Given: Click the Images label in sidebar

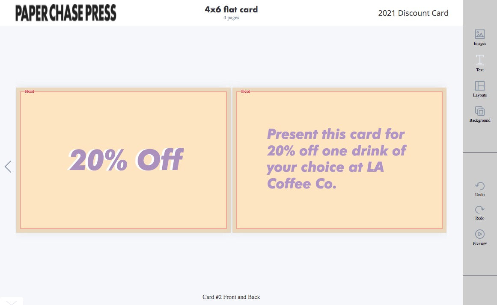Looking at the screenshot, I should (x=479, y=44).
